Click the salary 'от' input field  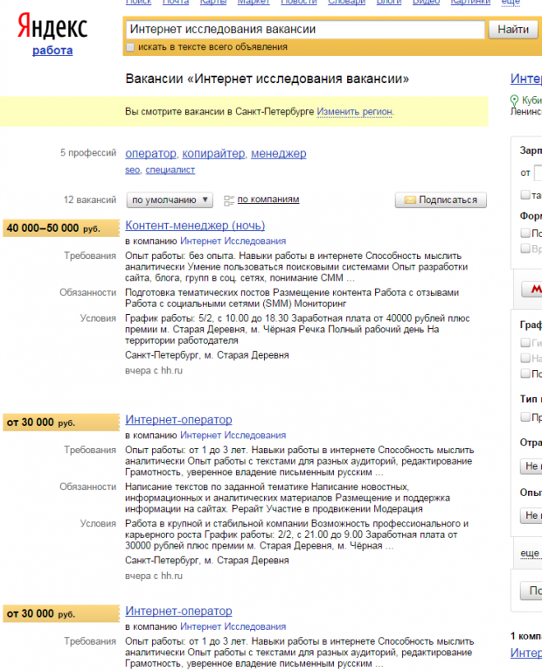coord(537,172)
